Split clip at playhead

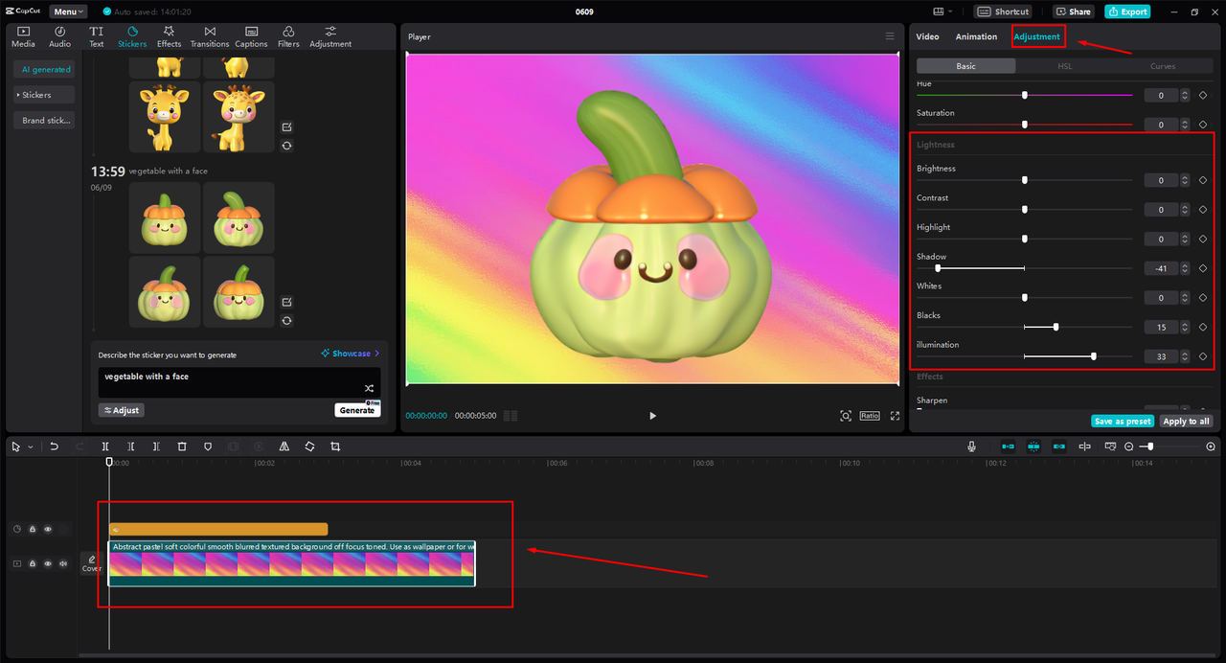click(105, 446)
